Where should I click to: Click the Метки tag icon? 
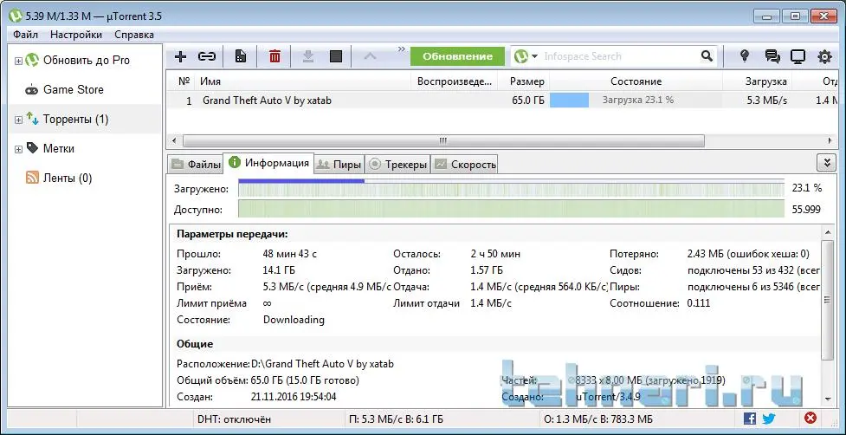pyautogui.click(x=32, y=148)
